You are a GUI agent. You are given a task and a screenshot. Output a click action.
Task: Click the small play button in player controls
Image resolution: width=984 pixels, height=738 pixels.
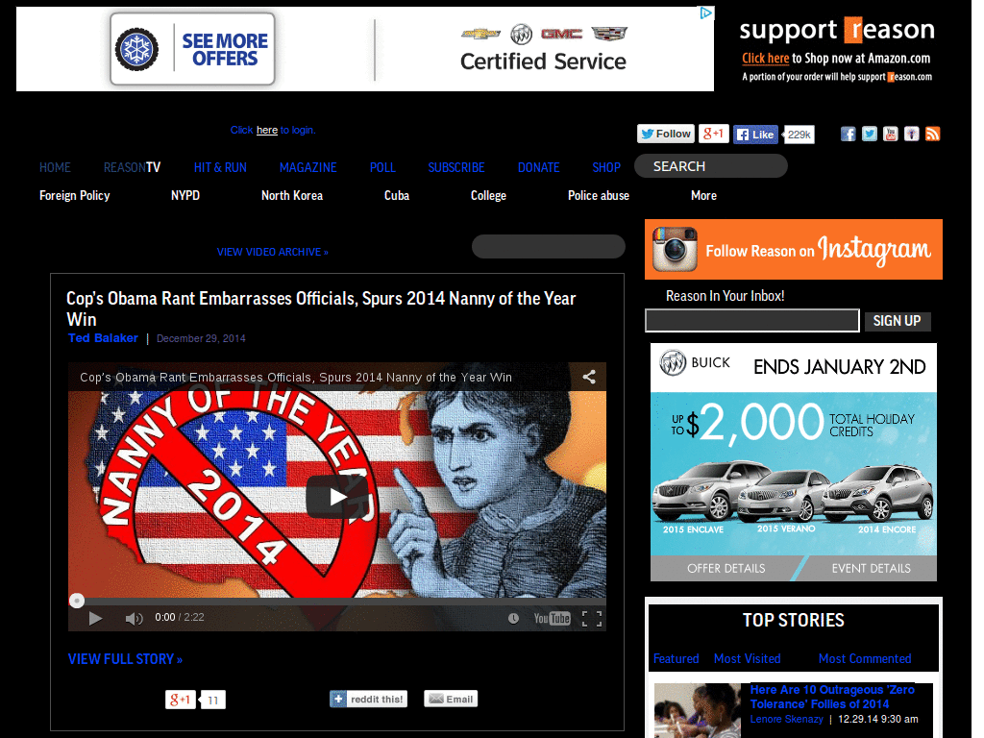[95, 618]
